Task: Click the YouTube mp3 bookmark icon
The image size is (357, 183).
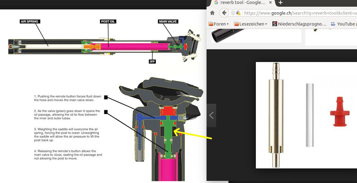Action: coord(333,24)
